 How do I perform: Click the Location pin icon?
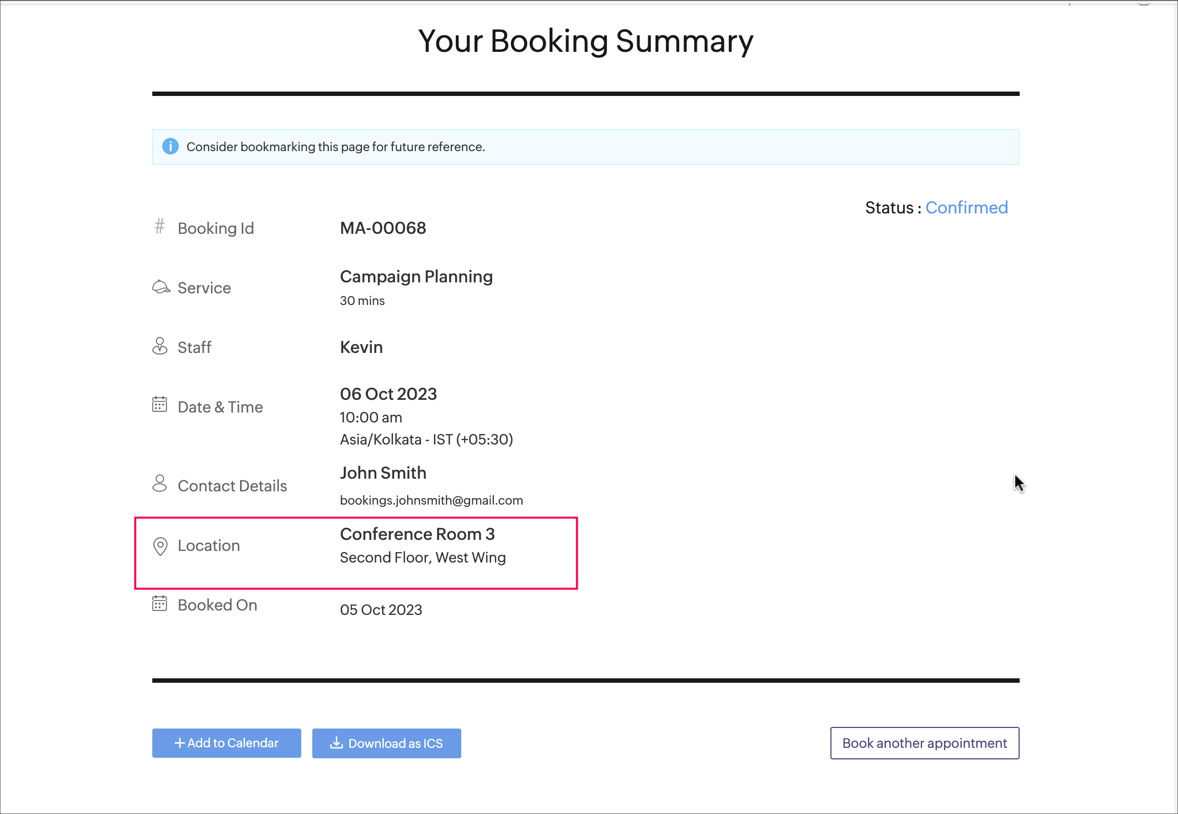(x=160, y=546)
